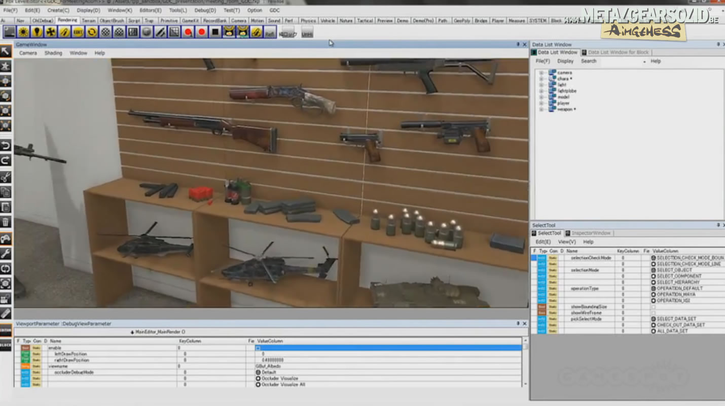This screenshot has height=406, width=725.
Task: Click the black stop square toolbar icon
Action: click(215, 32)
